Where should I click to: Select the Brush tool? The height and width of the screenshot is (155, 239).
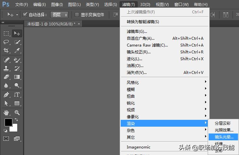pos(17,60)
